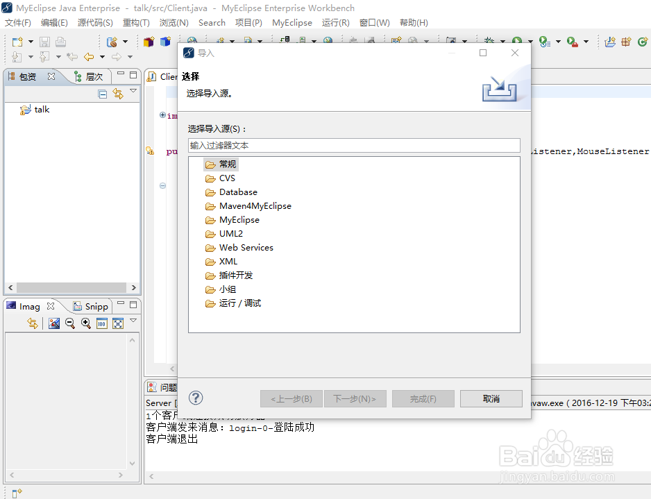Open the 窗口(W) menu

click(x=375, y=23)
